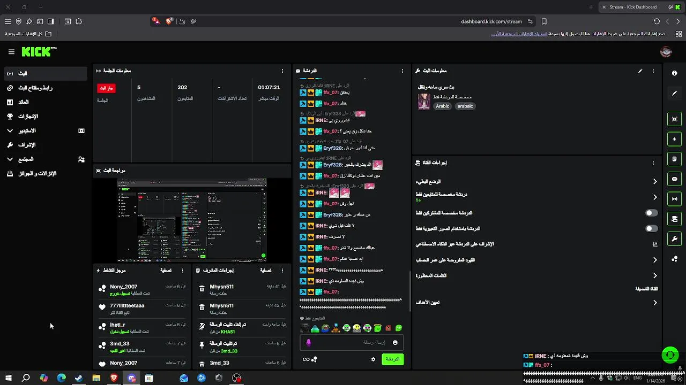Screen dimensions: 686x385
Task: Open stream URL and key page
Action: pyautogui.click(x=46, y=88)
